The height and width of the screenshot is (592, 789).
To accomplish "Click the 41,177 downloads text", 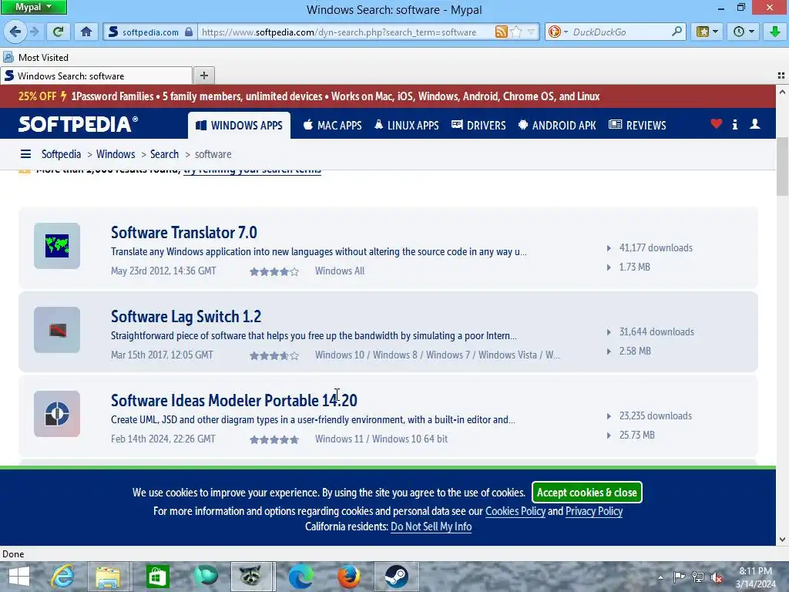I will click(x=656, y=247).
